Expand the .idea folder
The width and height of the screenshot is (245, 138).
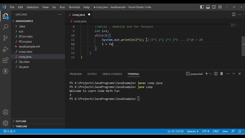tap(38, 26)
